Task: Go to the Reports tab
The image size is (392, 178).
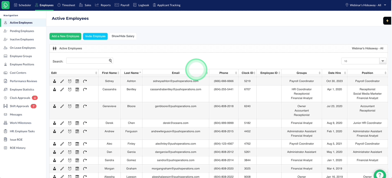Action: (x=103, y=5)
